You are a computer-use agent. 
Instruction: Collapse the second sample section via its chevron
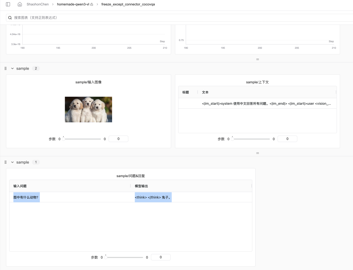click(12, 162)
